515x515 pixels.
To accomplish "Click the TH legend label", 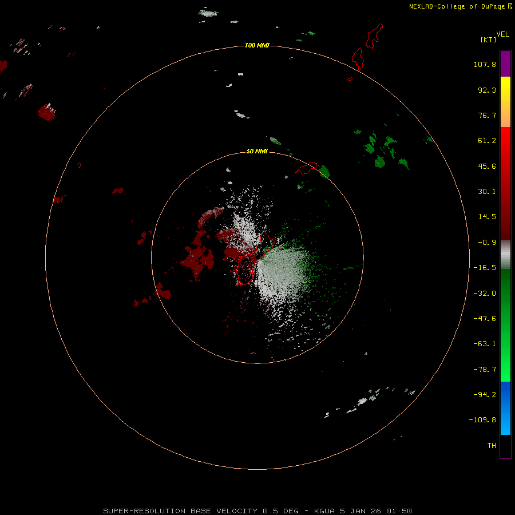I will click(492, 446).
